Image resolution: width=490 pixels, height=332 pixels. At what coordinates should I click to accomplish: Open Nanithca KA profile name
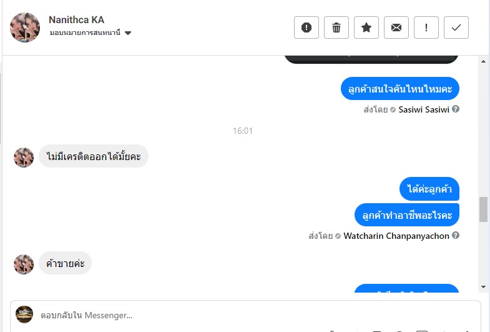tap(77, 20)
